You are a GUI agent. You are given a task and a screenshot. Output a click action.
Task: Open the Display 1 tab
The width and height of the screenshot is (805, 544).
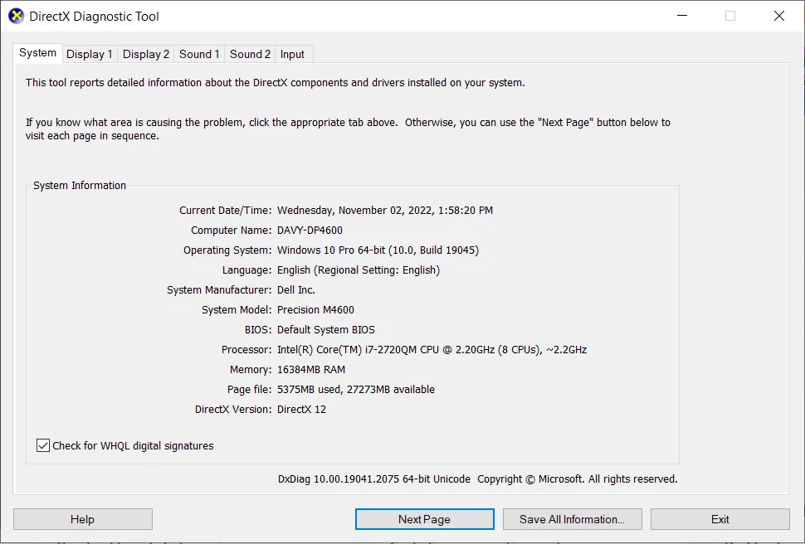click(90, 55)
